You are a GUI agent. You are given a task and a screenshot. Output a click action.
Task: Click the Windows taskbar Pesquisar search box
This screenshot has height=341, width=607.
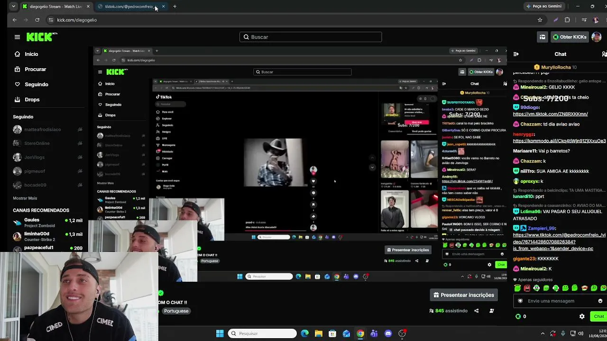[x=262, y=333]
